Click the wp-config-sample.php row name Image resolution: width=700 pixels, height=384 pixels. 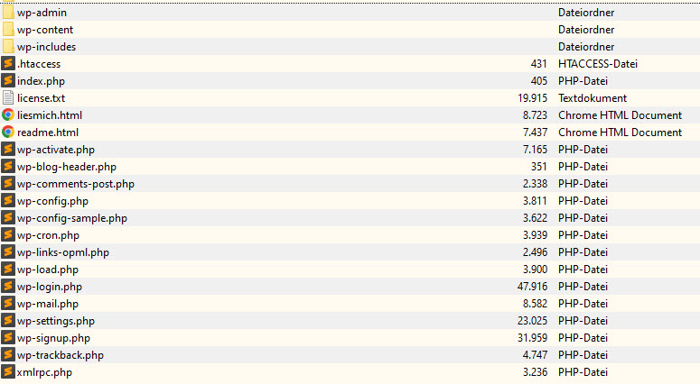pos(72,218)
